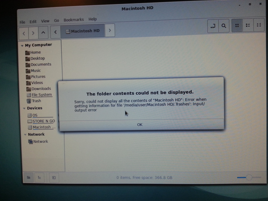
Task: Collapse the My Computer section
Action: point(22,46)
